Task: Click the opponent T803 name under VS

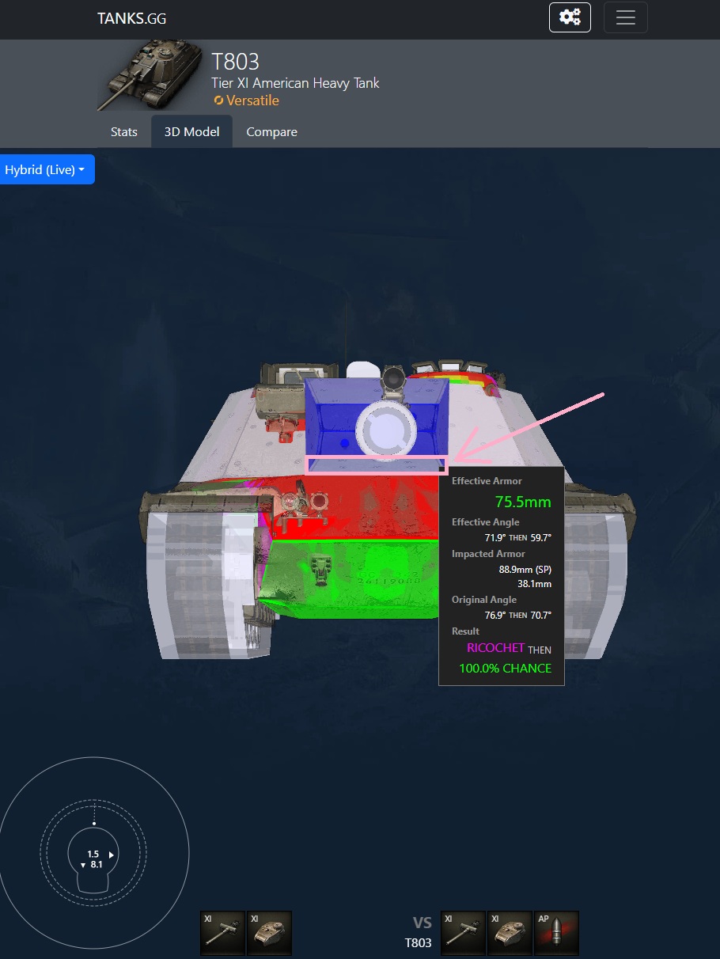Action: coord(418,942)
